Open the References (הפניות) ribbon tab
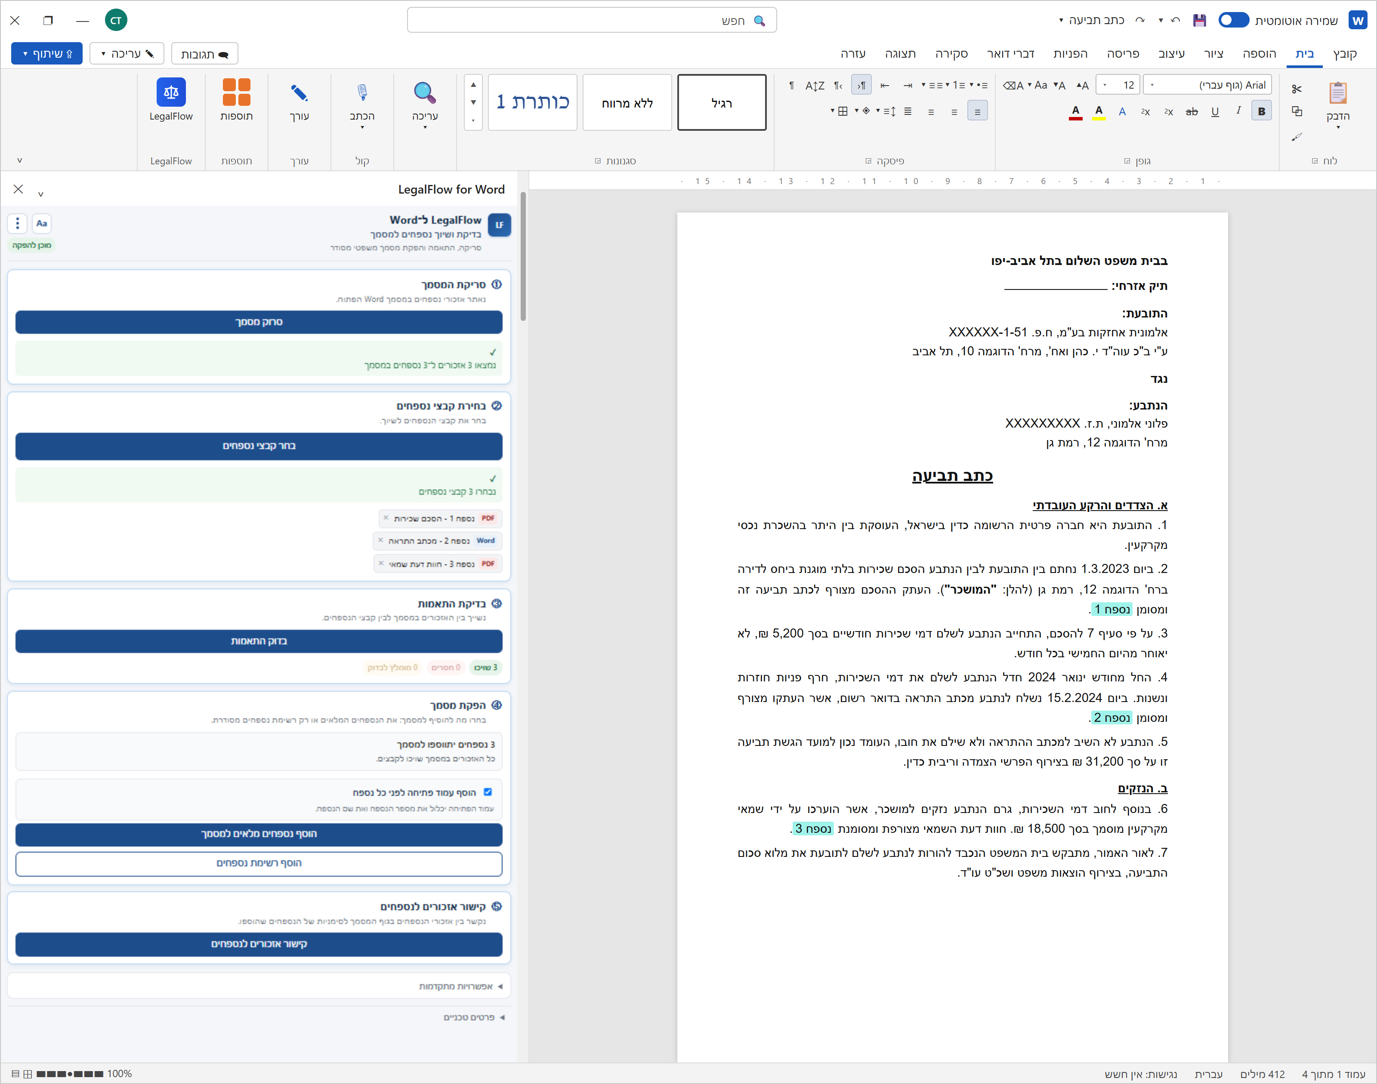This screenshot has height=1084, width=1377. point(1070,54)
